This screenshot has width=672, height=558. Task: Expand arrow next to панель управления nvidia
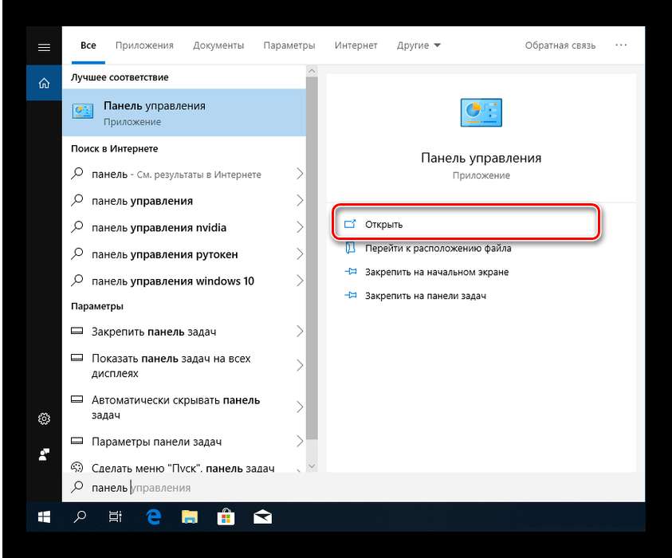tap(300, 228)
